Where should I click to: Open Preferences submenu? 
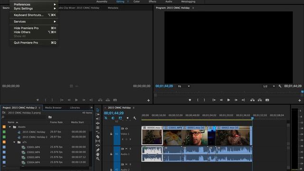click(34, 4)
